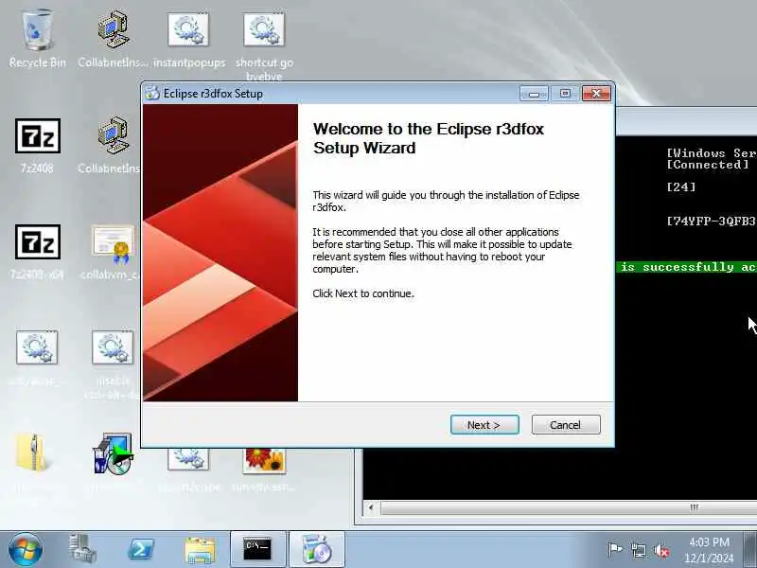The height and width of the screenshot is (568, 757).
Task: Open Windows Explorer from the taskbar
Action: pyautogui.click(x=200, y=550)
